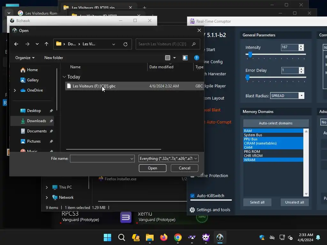The height and width of the screenshot is (245, 327).
Task: Open the view options arrow
Action: [x=175, y=58]
